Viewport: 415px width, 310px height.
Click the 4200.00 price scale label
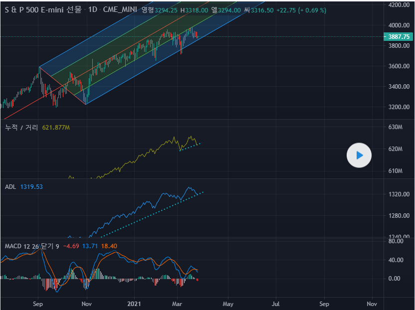coord(398,4)
